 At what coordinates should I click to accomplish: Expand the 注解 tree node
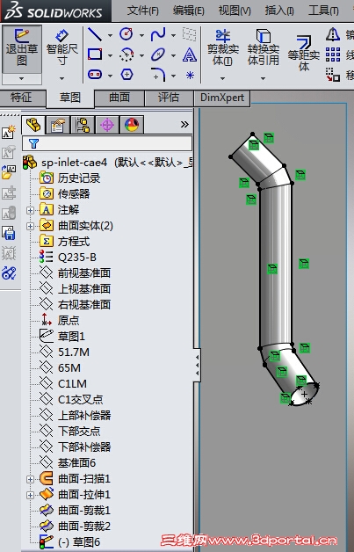[x=30, y=210]
